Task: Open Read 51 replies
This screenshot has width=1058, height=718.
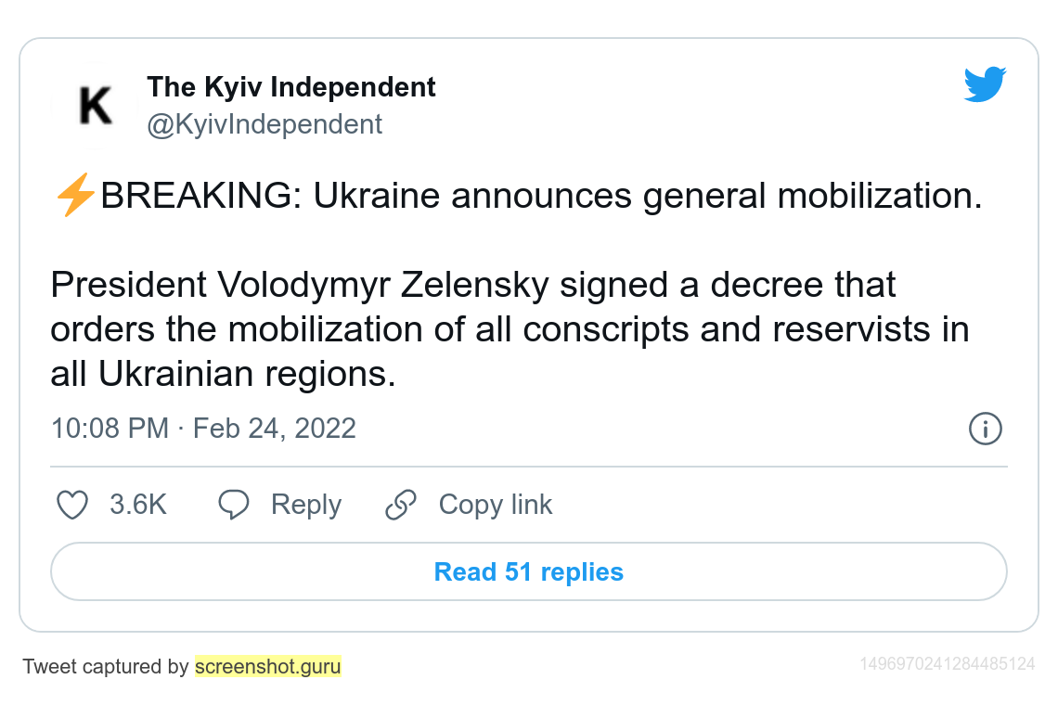Action: [529, 571]
